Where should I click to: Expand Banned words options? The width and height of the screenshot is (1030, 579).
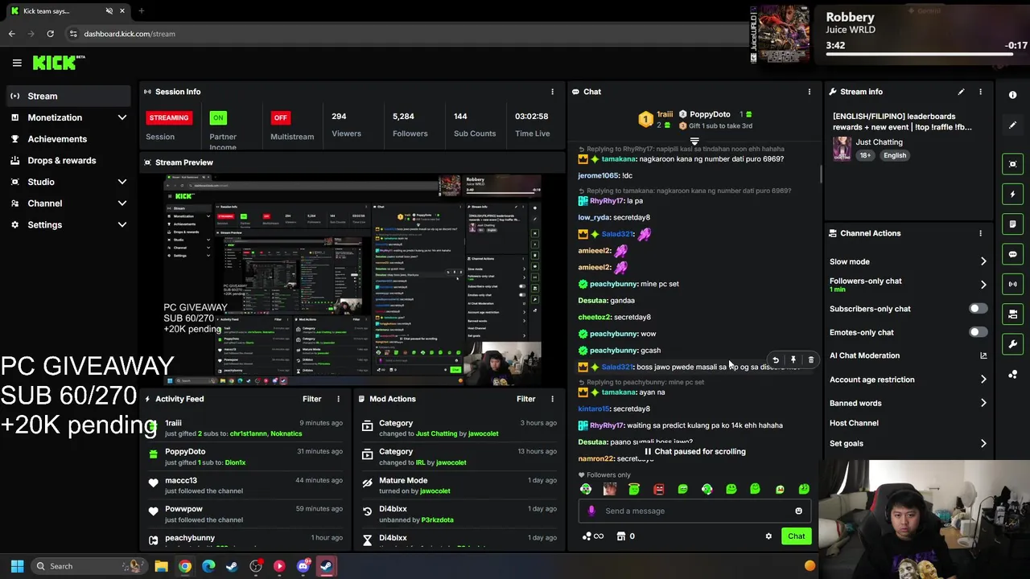tap(983, 403)
